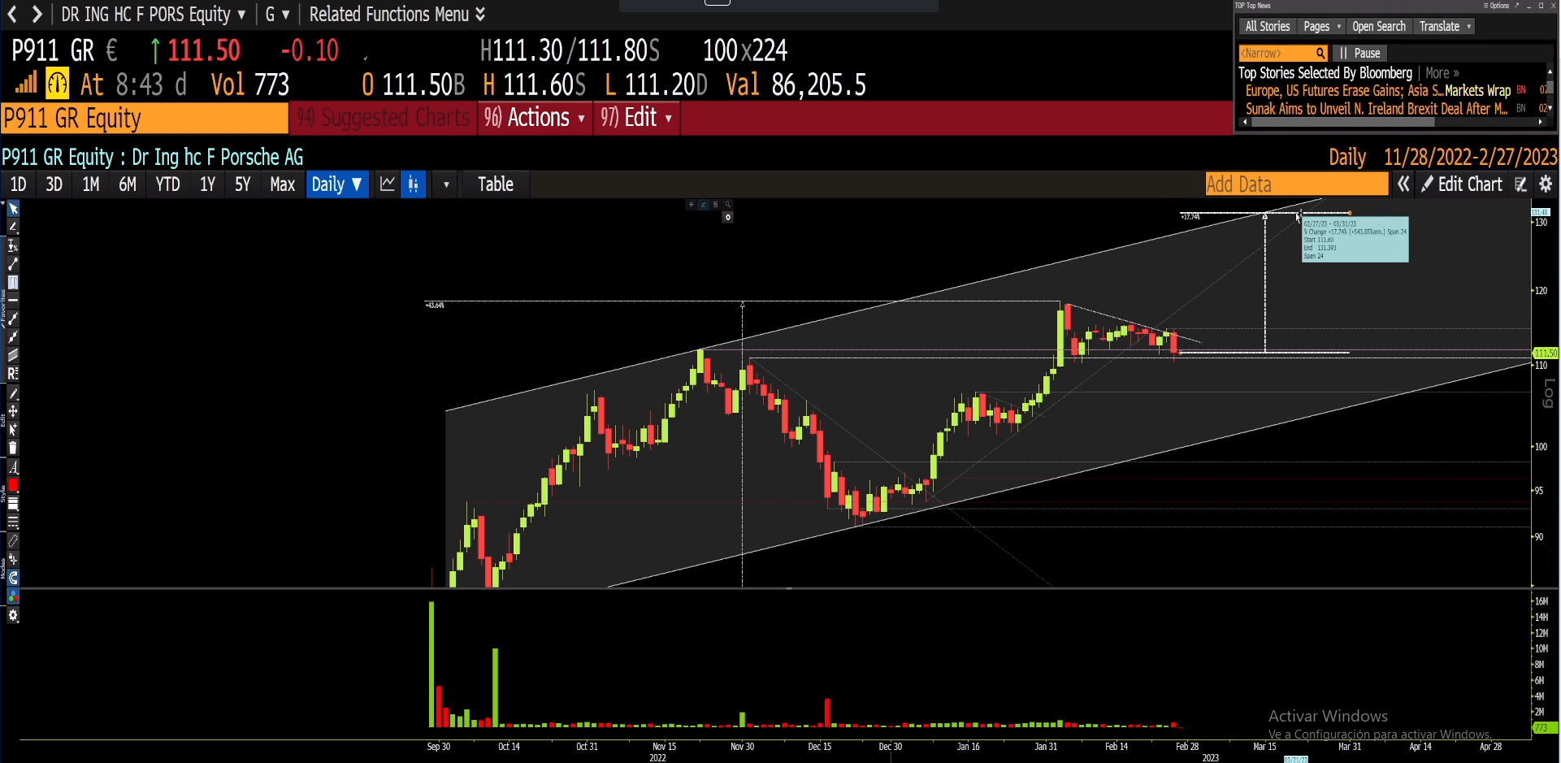This screenshot has height=763, width=1561.
Task: Open the Europe, US Futures Erase Gains story
Action: pos(1377,91)
